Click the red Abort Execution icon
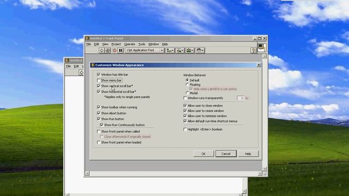Image resolution: width=349 pixels, height=196 pixels. coord(115,51)
